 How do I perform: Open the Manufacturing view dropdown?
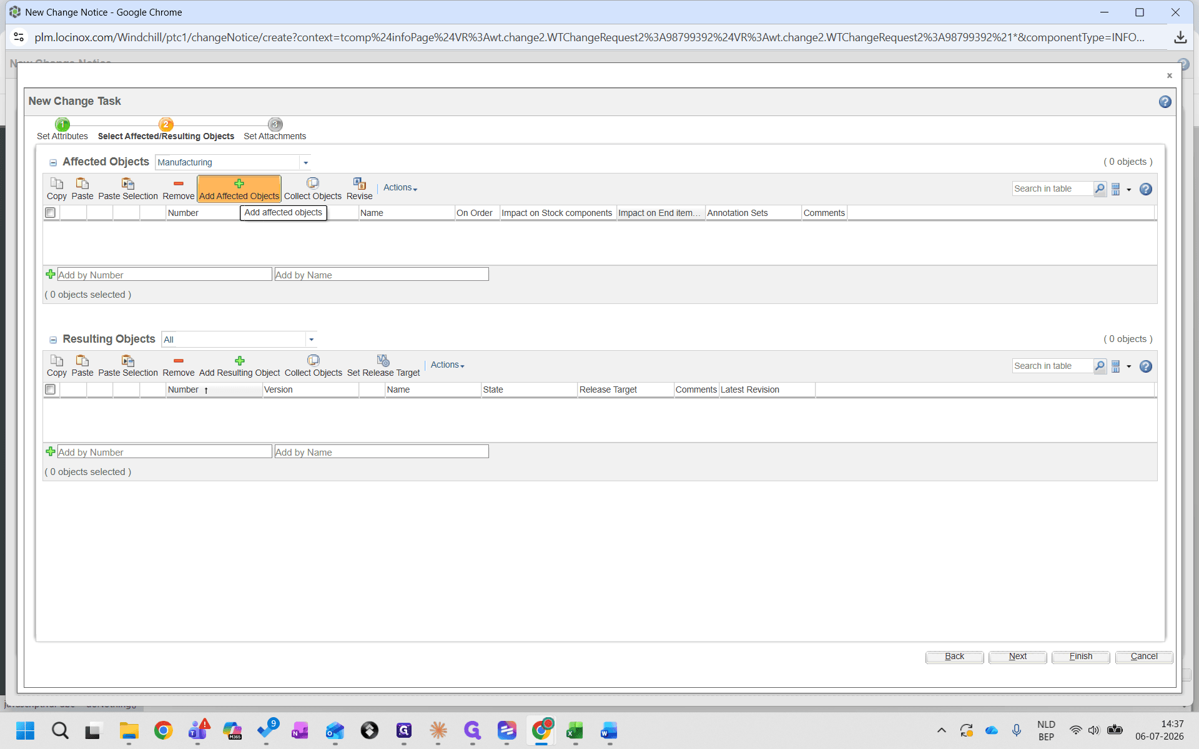pos(305,162)
